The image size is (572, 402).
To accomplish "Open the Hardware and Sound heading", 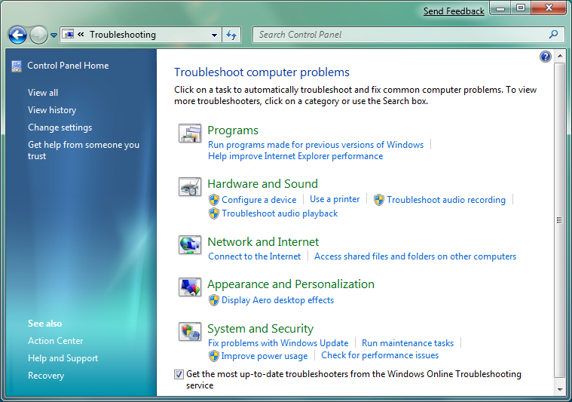I will [x=263, y=184].
